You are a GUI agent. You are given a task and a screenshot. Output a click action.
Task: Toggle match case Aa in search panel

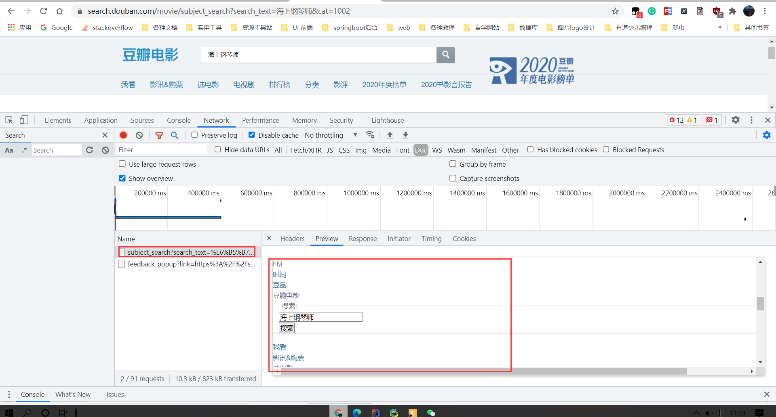(9, 150)
